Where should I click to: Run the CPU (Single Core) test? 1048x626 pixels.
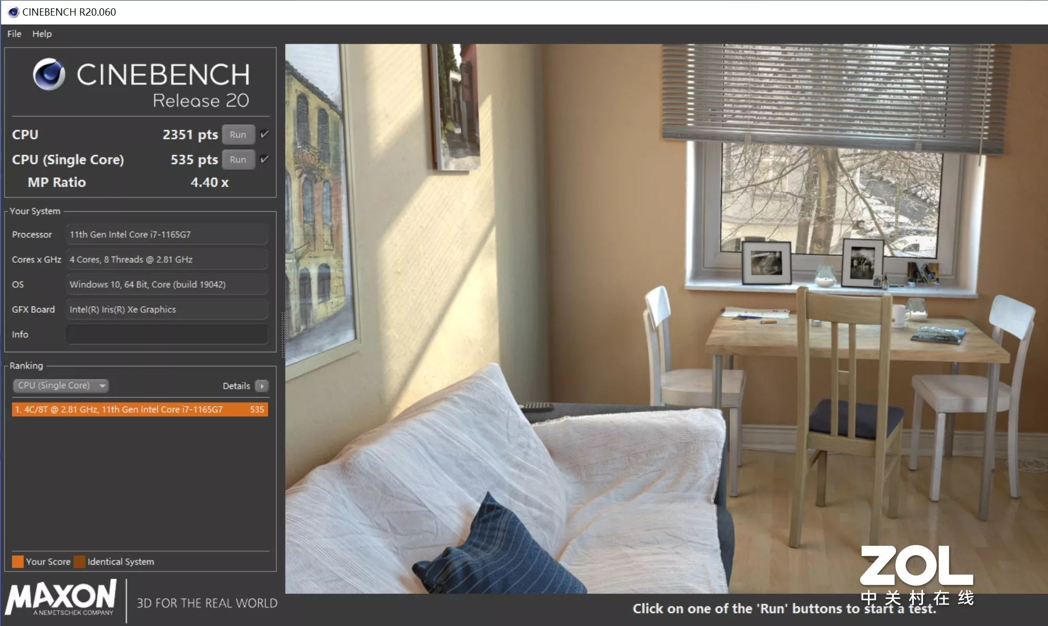(238, 159)
